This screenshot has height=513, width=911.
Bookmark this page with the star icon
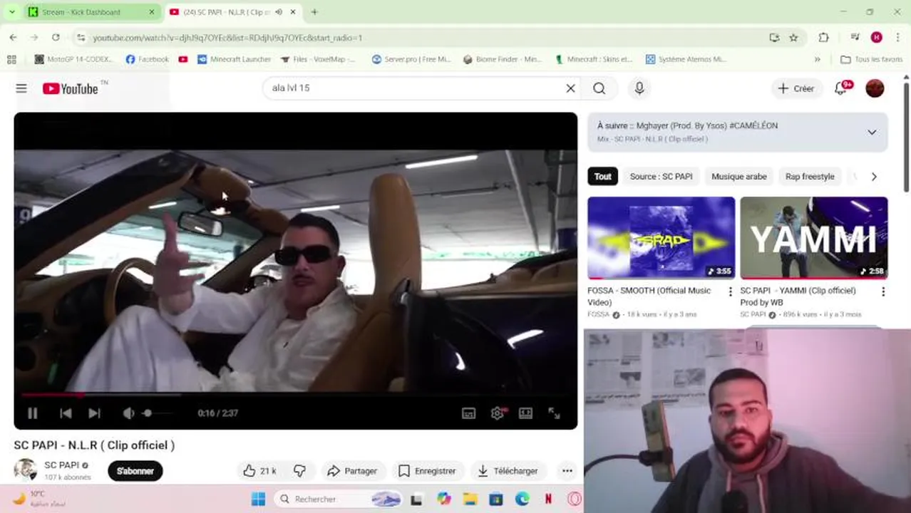pos(793,37)
